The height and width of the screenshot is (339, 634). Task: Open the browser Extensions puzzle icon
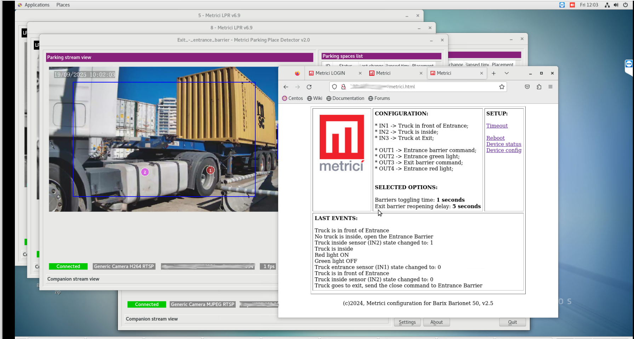coord(539,87)
